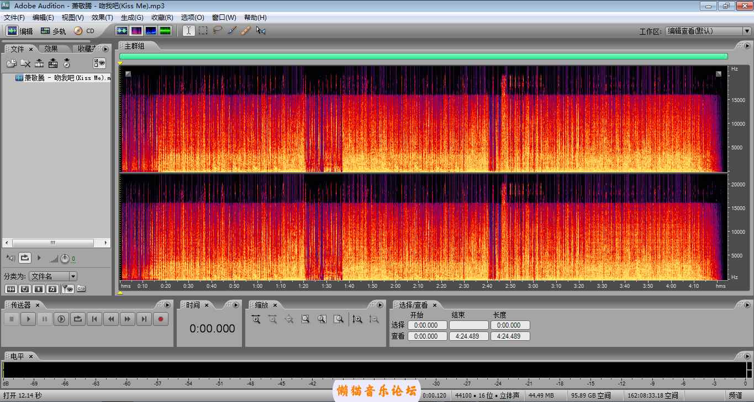Switch to Multitrack view with the 多轨 button
The image size is (754, 402).
(x=53, y=31)
